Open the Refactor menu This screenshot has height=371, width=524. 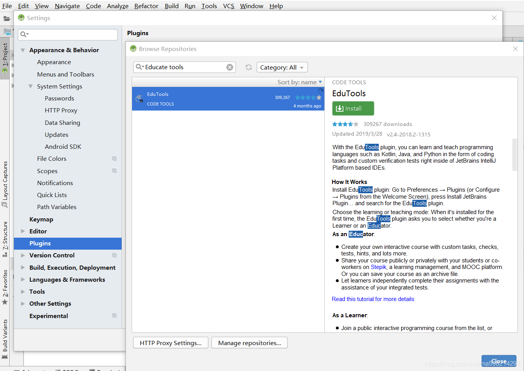146,6
